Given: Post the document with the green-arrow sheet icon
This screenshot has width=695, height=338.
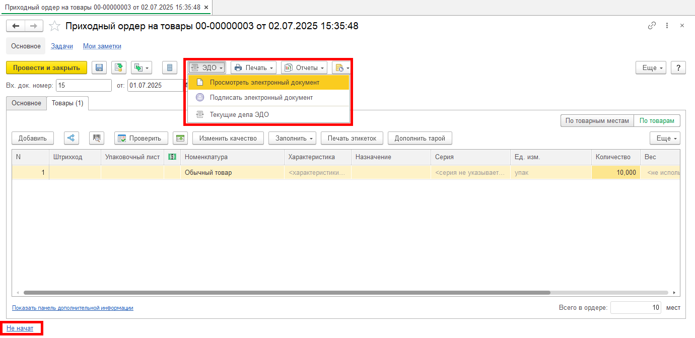Looking at the screenshot, I should click(x=119, y=67).
